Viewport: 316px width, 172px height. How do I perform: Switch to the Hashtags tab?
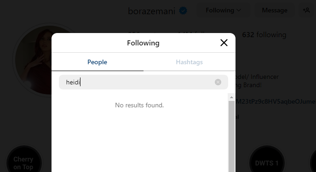point(189,62)
